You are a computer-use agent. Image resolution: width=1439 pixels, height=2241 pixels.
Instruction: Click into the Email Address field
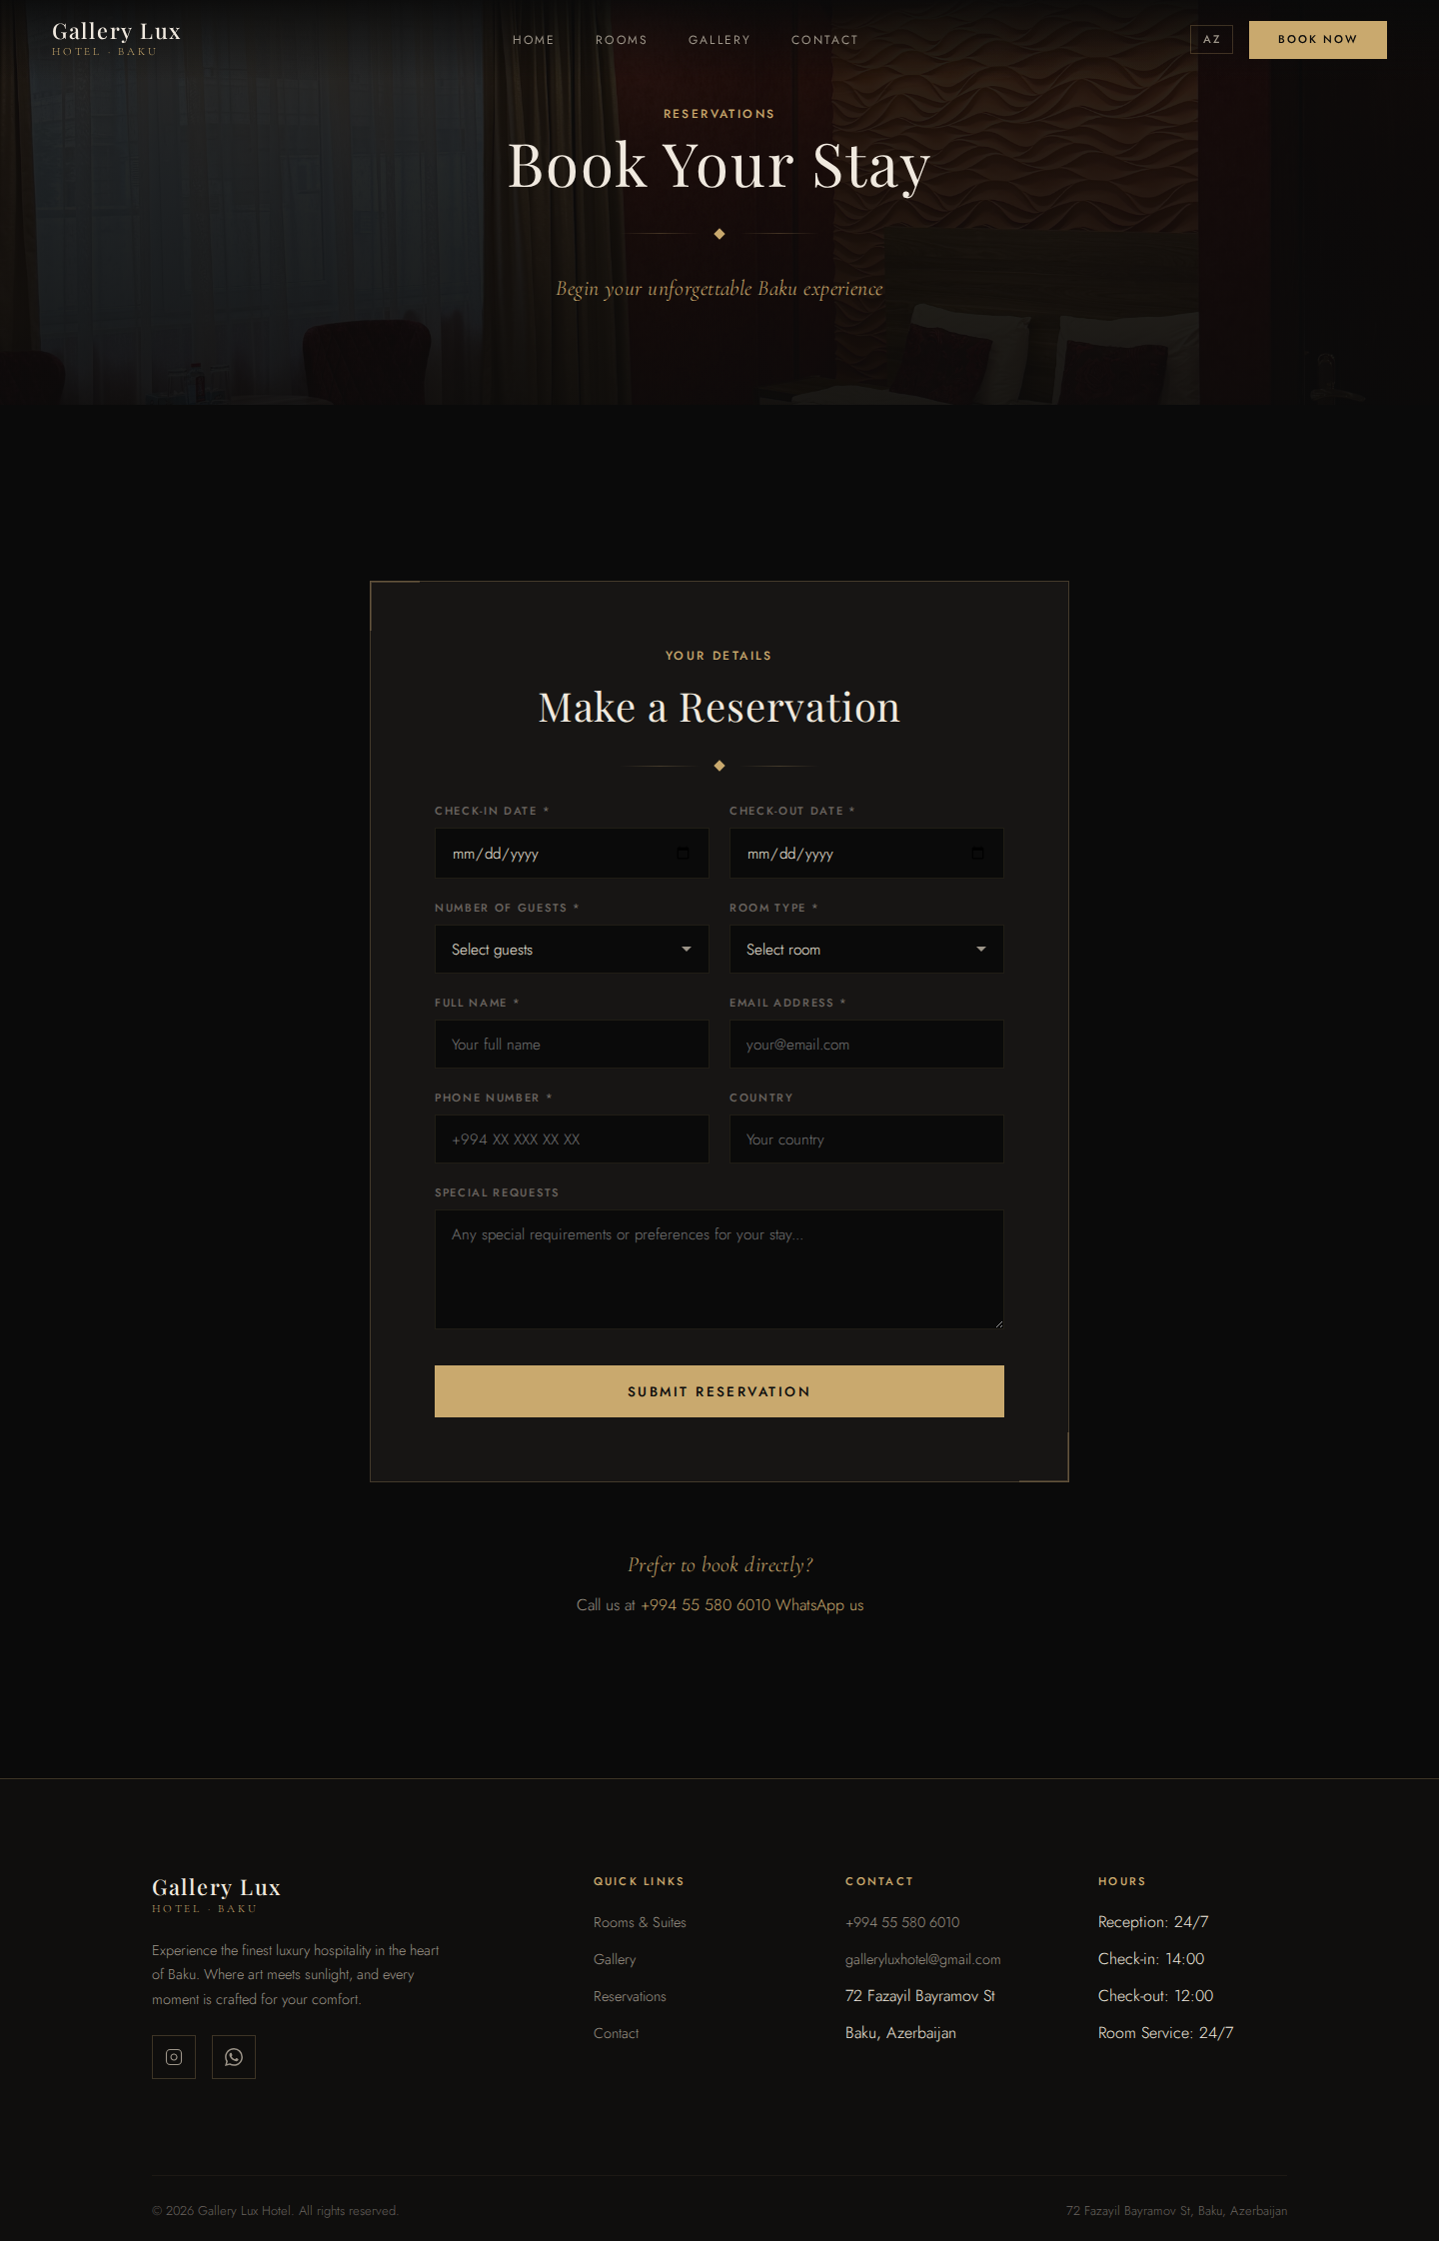pos(866,1045)
